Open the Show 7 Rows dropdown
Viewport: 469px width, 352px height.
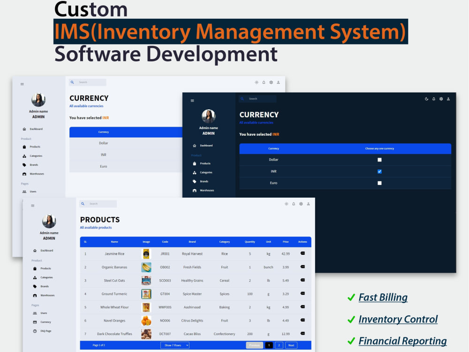[174, 345]
